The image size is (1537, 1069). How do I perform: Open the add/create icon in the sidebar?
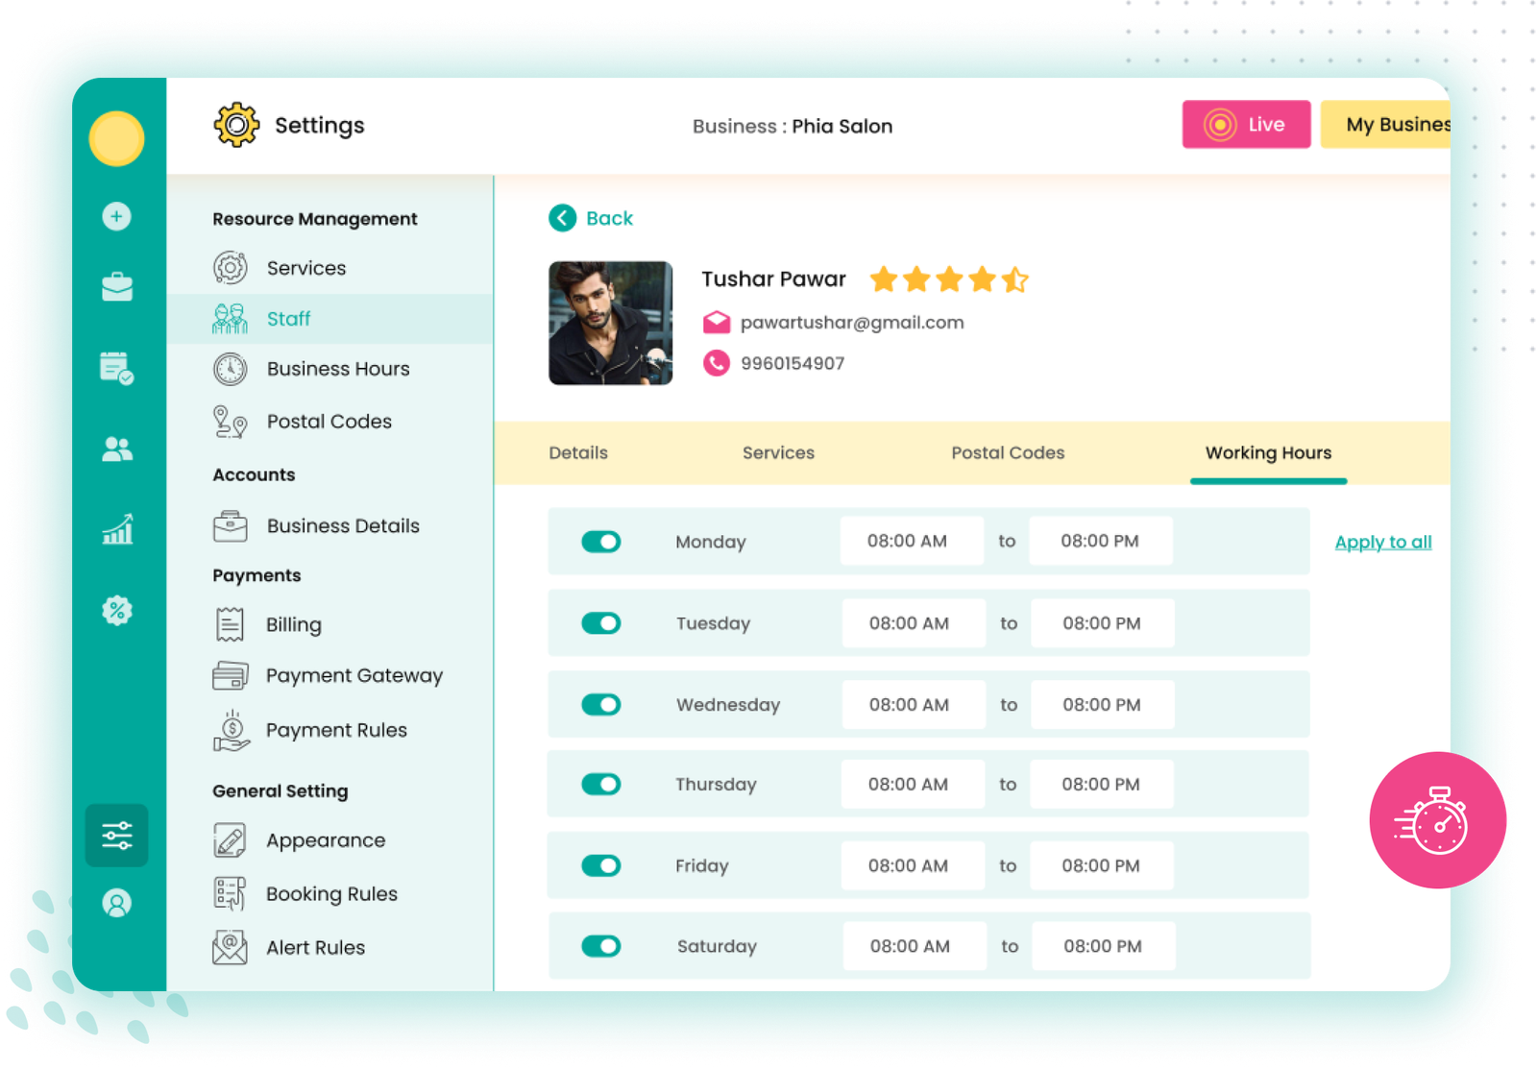coord(116,217)
